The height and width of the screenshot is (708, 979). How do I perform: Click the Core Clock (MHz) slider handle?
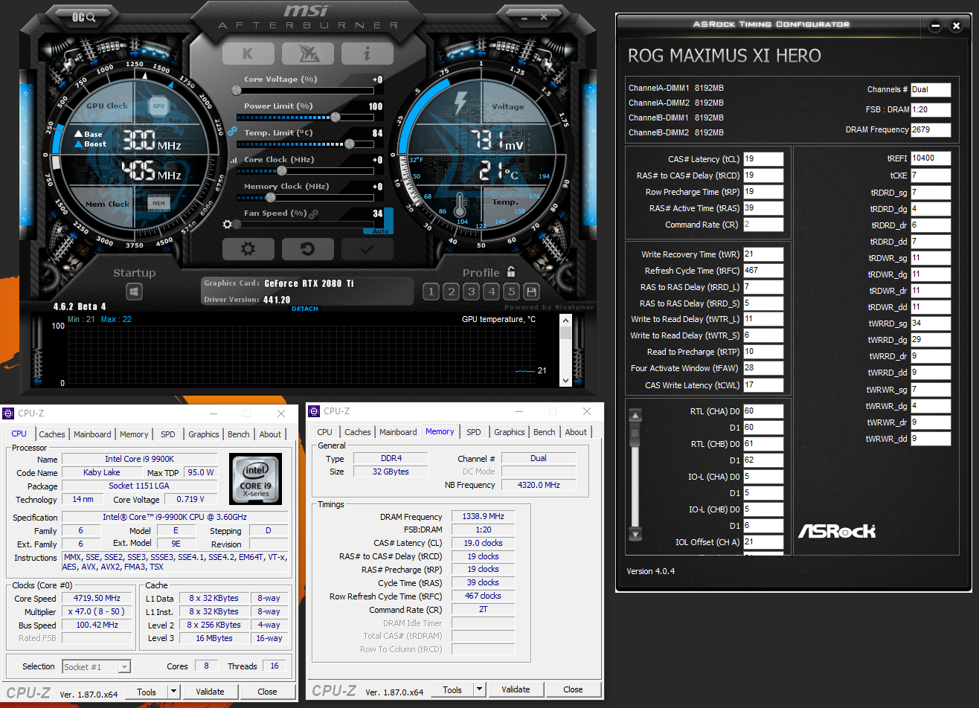281,171
